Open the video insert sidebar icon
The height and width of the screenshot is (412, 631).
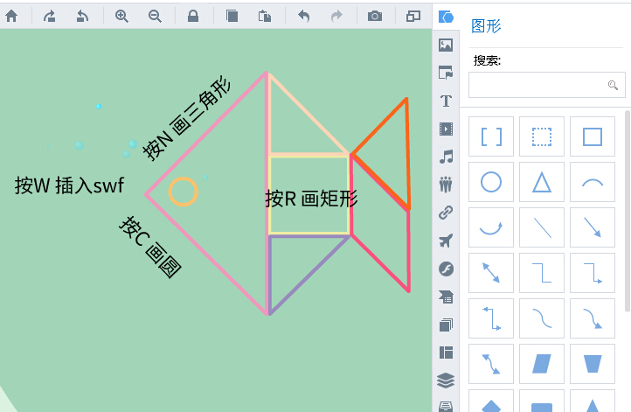446,129
